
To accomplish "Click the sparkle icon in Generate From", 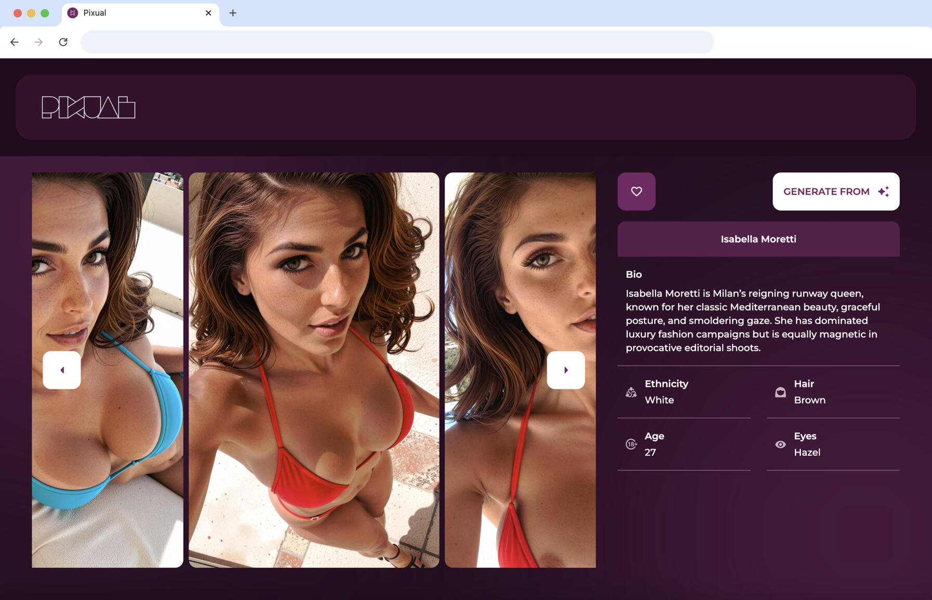I will 883,192.
